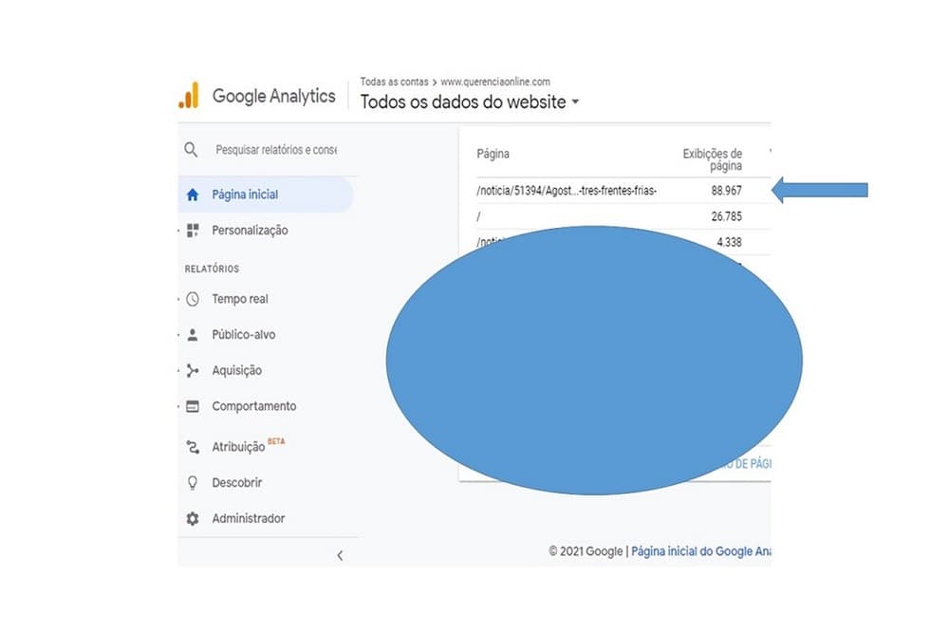
Task: Click the Google Analytics logo icon
Action: (x=189, y=95)
